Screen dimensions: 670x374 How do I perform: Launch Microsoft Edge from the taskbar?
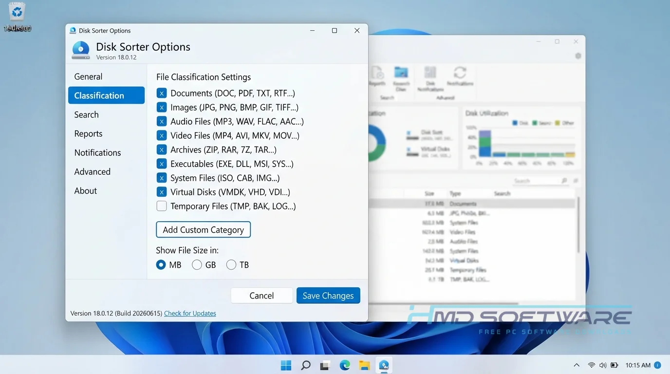click(345, 365)
